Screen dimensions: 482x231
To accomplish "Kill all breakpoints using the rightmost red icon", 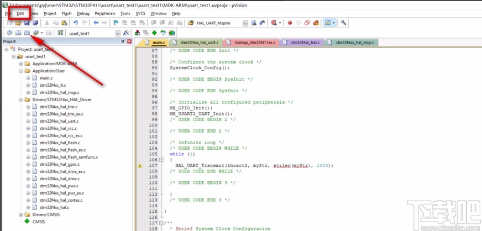I will (x=316, y=23).
